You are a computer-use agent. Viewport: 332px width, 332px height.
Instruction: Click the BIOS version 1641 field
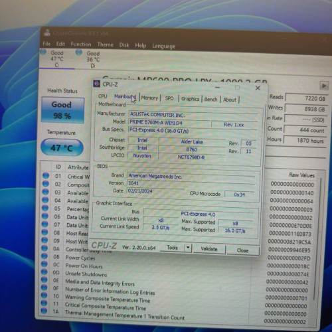[x=191, y=183]
